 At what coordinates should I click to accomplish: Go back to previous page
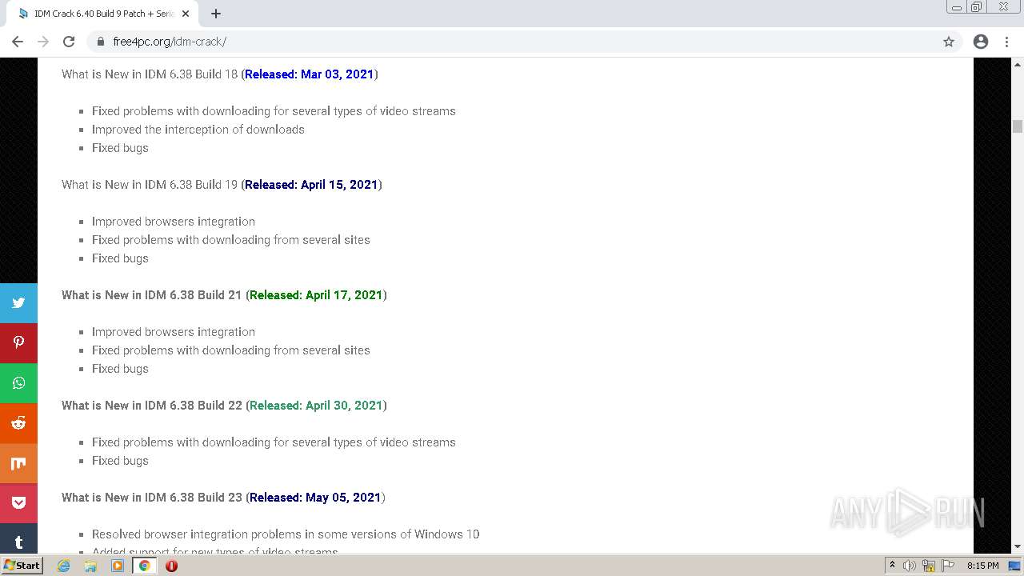point(18,42)
